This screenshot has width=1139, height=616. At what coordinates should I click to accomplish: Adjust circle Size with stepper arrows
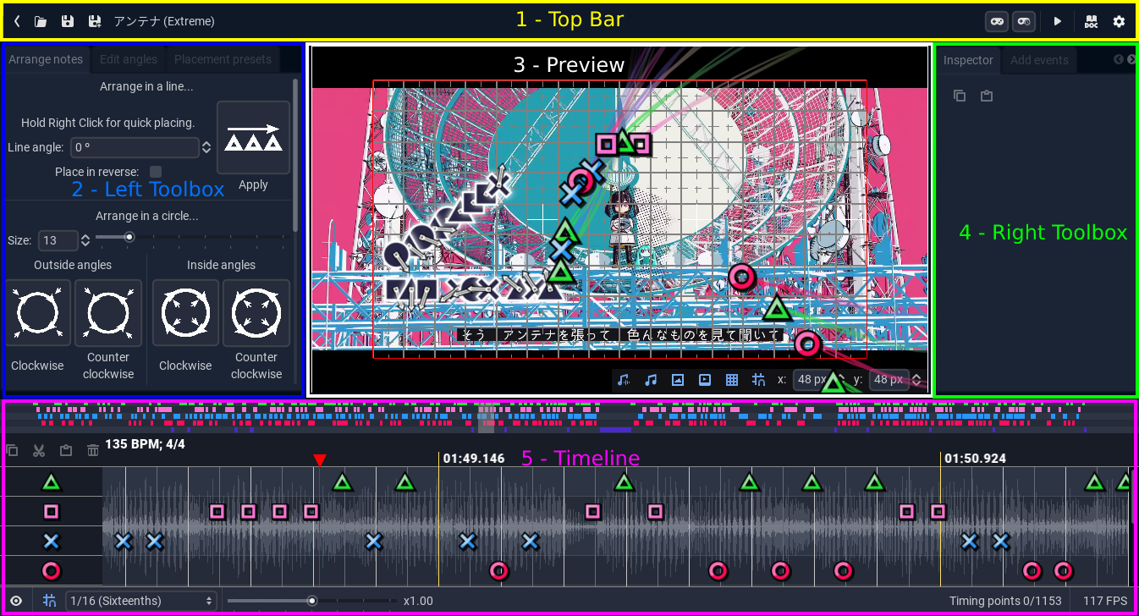(85, 240)
